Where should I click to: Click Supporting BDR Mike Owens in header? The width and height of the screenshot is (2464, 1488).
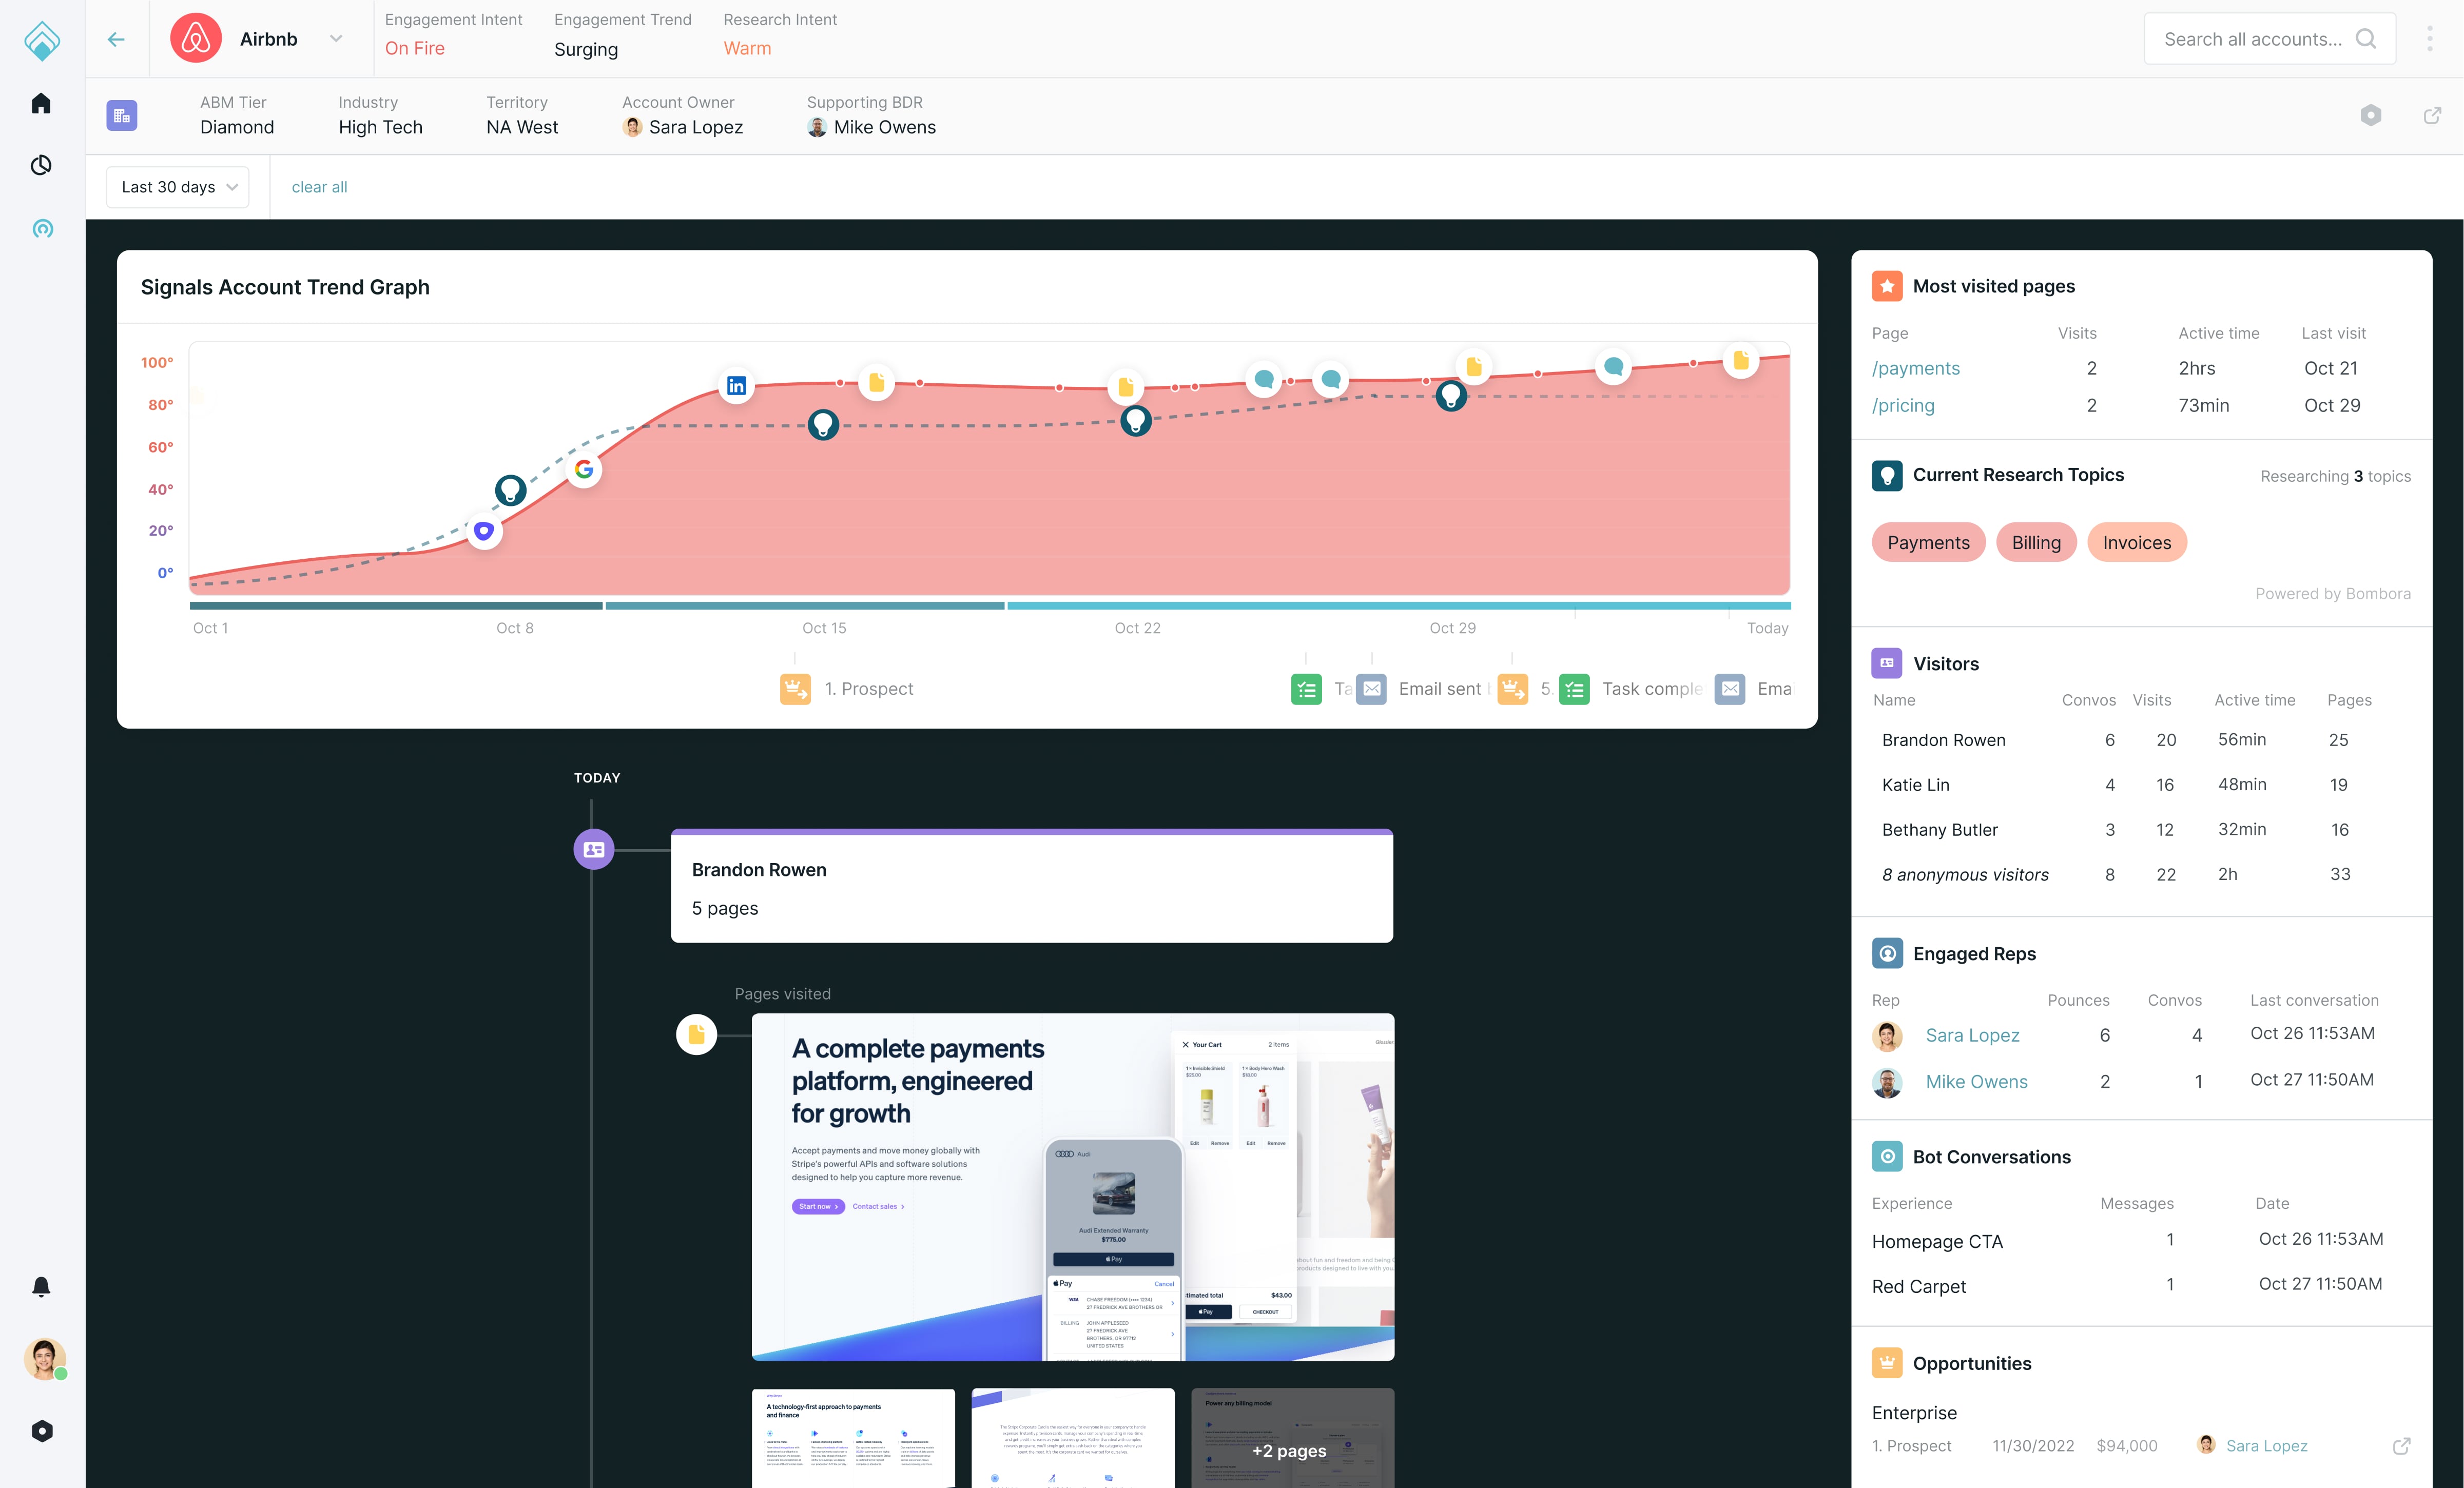[x=872, y=127]
